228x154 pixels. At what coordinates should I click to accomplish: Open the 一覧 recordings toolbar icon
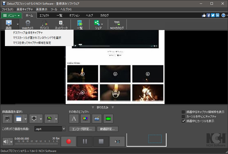[x=80, y=25]
